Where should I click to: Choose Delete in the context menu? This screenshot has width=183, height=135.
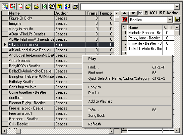[127, 93]
